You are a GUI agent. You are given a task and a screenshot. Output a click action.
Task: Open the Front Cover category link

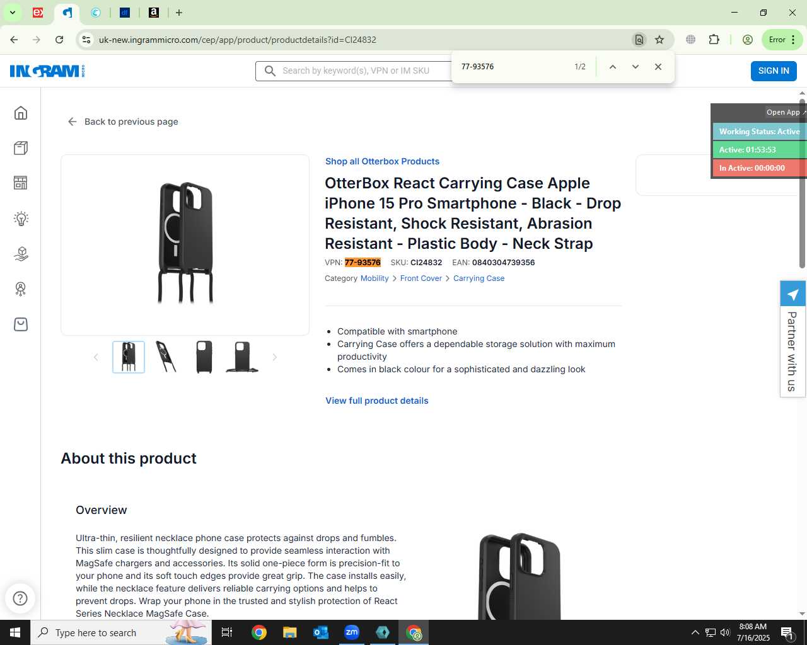click(421, 278)
